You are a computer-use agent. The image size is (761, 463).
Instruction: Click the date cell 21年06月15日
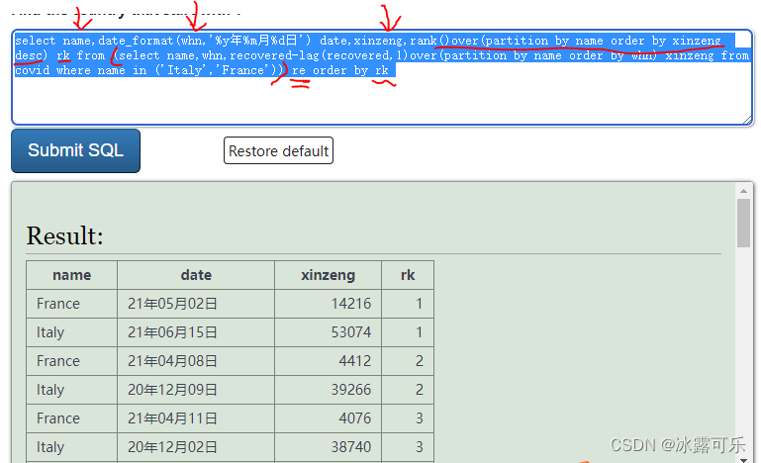point(196,332)
